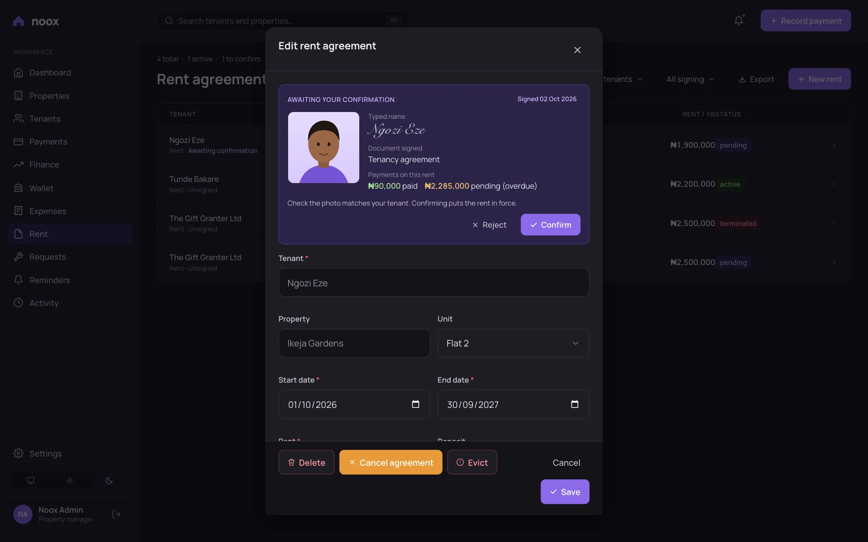Click the notifications bell icon
This screenshot has height=542, width=868.
(x=739, y=20)
